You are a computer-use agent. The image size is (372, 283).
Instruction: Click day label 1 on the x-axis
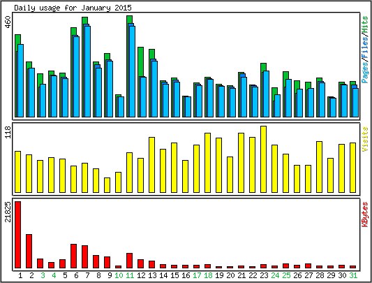click(20, 275)
